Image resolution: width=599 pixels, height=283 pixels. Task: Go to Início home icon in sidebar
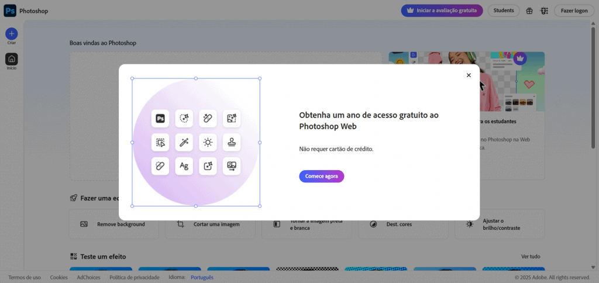pos(12,59)
